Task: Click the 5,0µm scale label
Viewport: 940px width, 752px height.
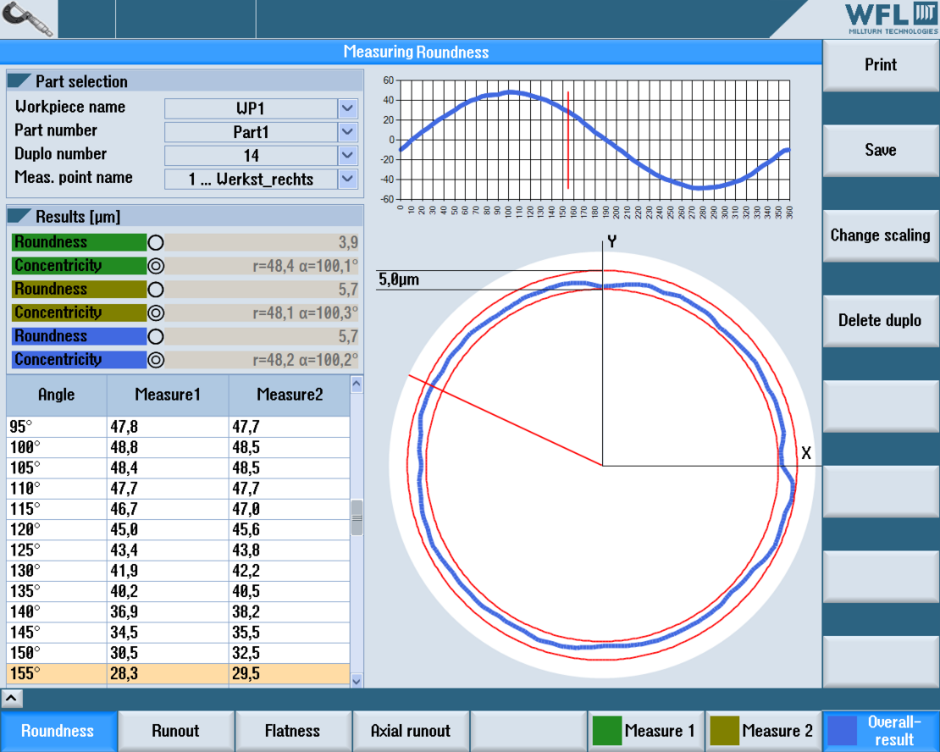Action: (399, 279)
